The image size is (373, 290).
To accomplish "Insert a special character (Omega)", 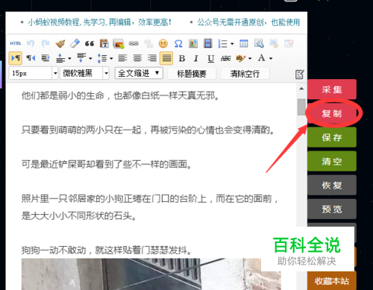I will pos(178,44).
